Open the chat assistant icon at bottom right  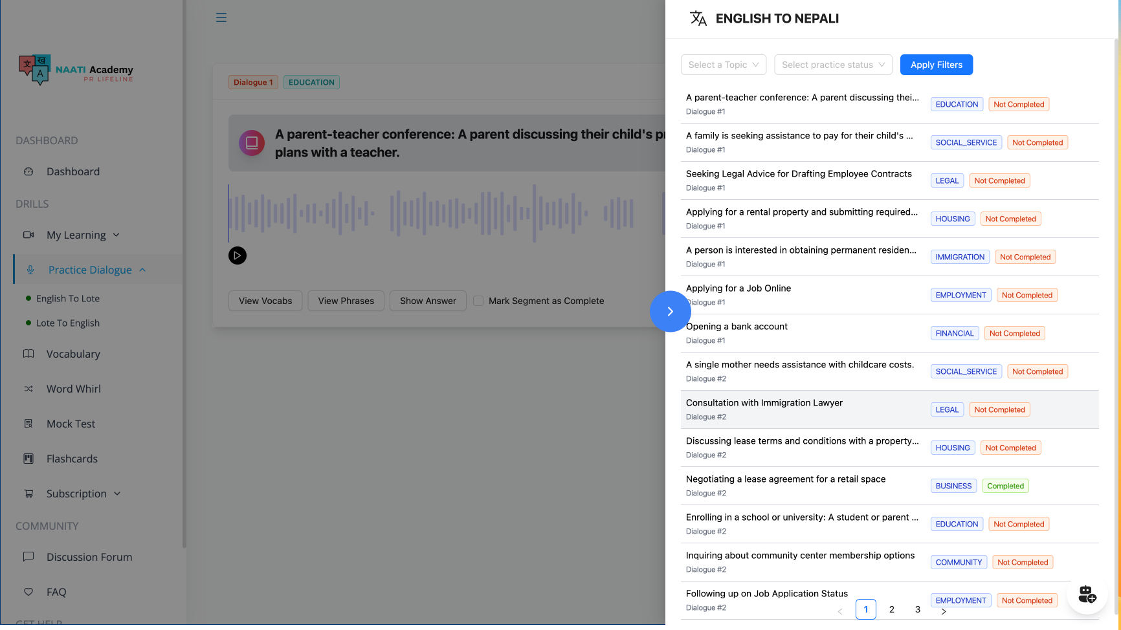[1087, 594]
